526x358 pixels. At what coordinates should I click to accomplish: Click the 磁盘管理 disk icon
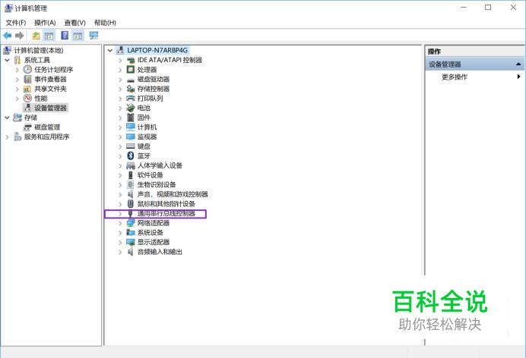point(27,127)
